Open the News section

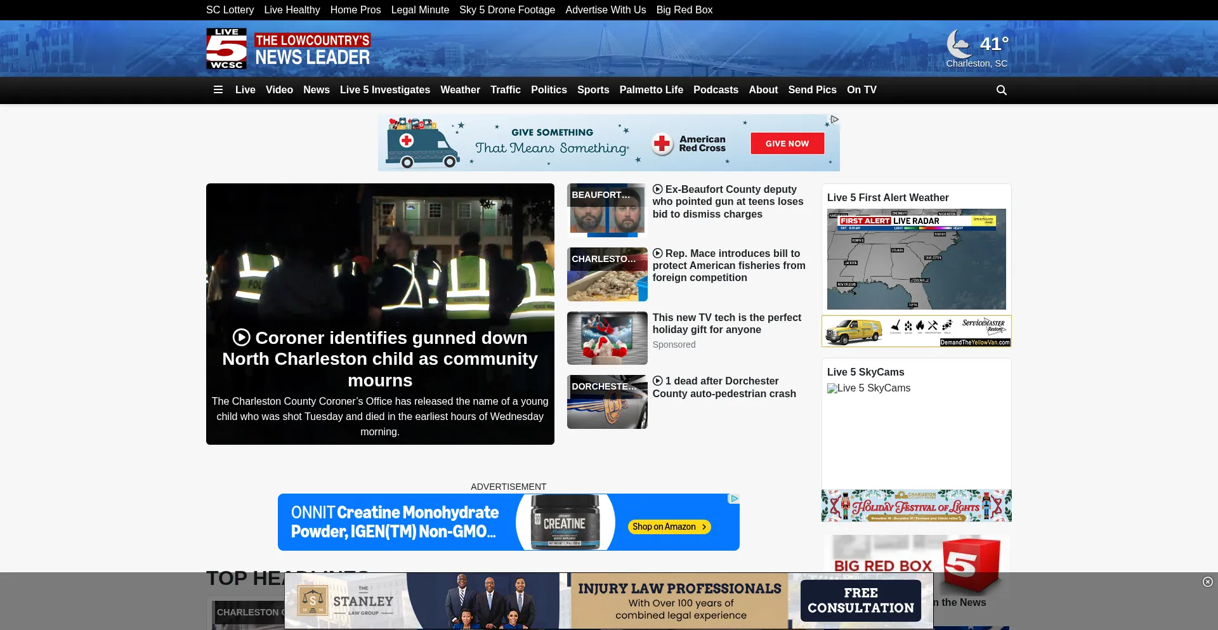tap(316, 90)
